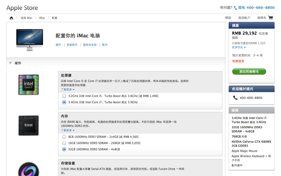Click the 规格 panel header
The width and height of the screenshot is (281, 176).
point(251,110)
